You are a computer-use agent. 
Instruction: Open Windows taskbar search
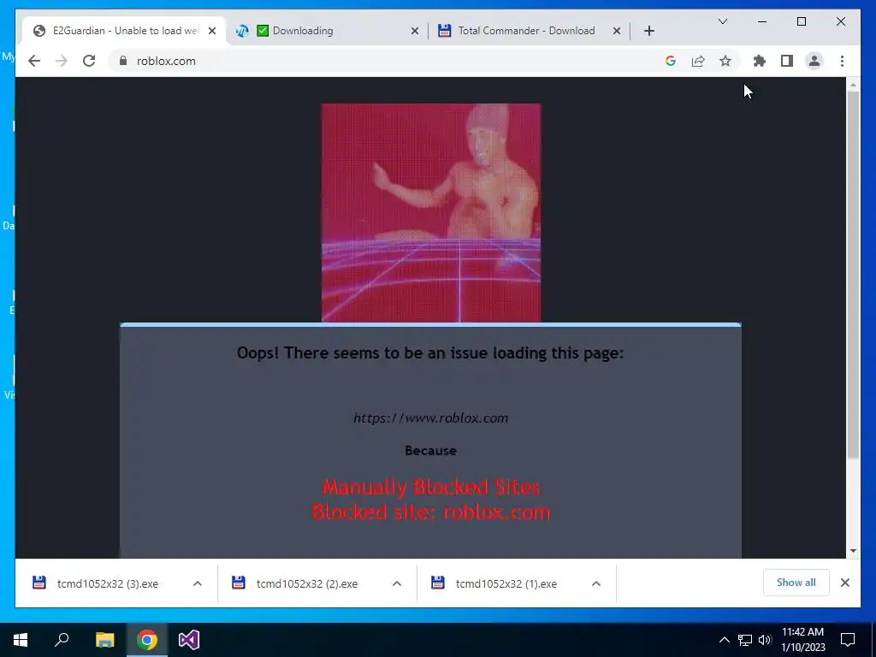[62, 640]
